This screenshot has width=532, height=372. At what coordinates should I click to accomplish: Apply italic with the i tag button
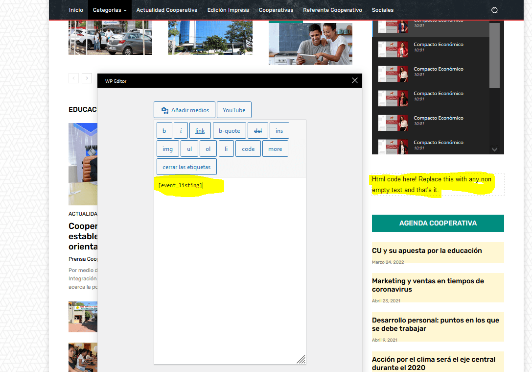[x=181, y=131]
